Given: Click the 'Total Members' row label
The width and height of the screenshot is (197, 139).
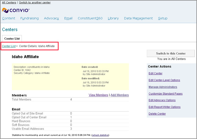Looking at the screenshot, I should tap(21, 99).
